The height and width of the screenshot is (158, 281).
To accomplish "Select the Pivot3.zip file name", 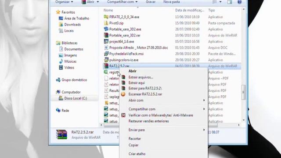I will coord(116,23).
